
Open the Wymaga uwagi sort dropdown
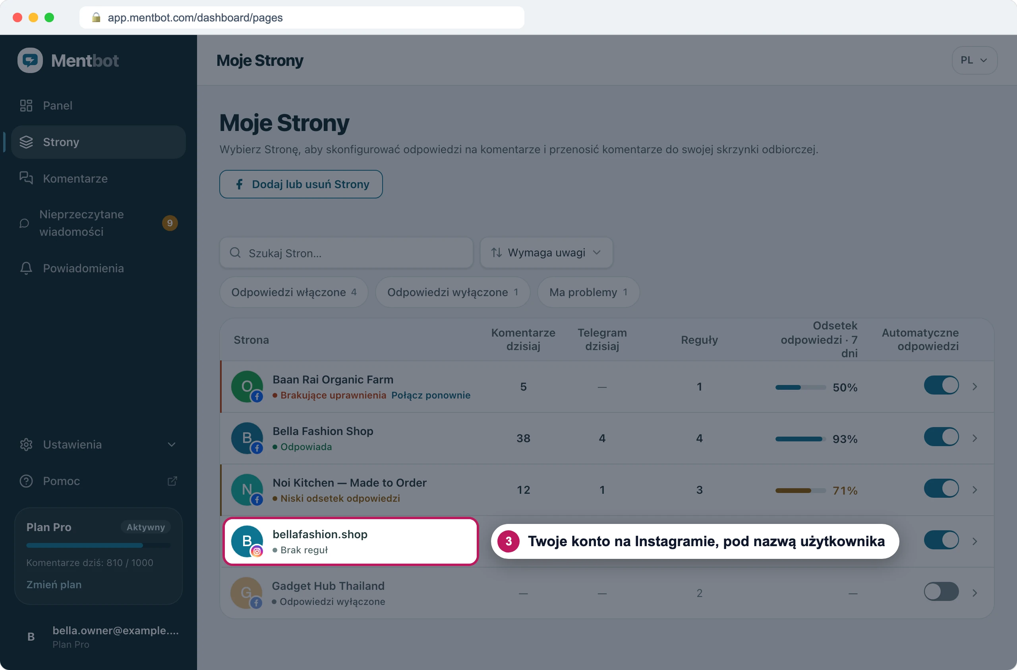click(546, 252)
